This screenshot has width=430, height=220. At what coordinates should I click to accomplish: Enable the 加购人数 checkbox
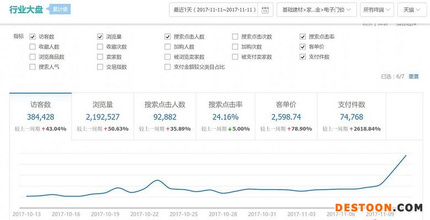coord(168,47)
